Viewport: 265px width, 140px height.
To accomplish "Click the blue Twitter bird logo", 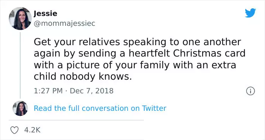I will (x=250, y=13).
